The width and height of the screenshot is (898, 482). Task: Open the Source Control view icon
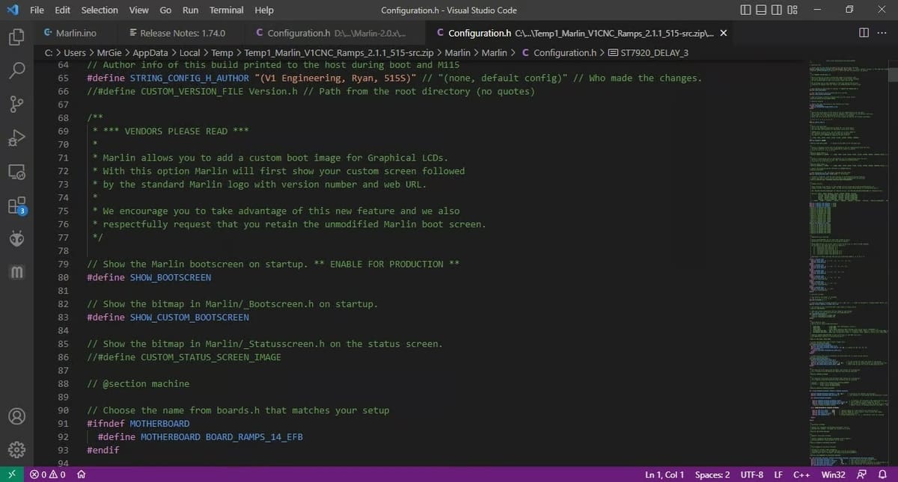[x=16, y=104]
